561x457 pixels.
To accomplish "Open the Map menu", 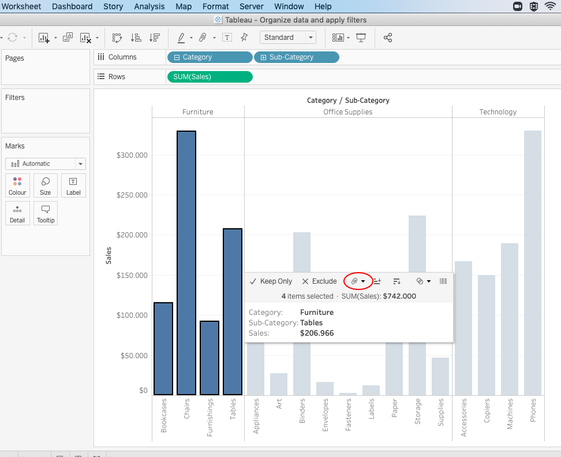I will [x=184, y=6].
